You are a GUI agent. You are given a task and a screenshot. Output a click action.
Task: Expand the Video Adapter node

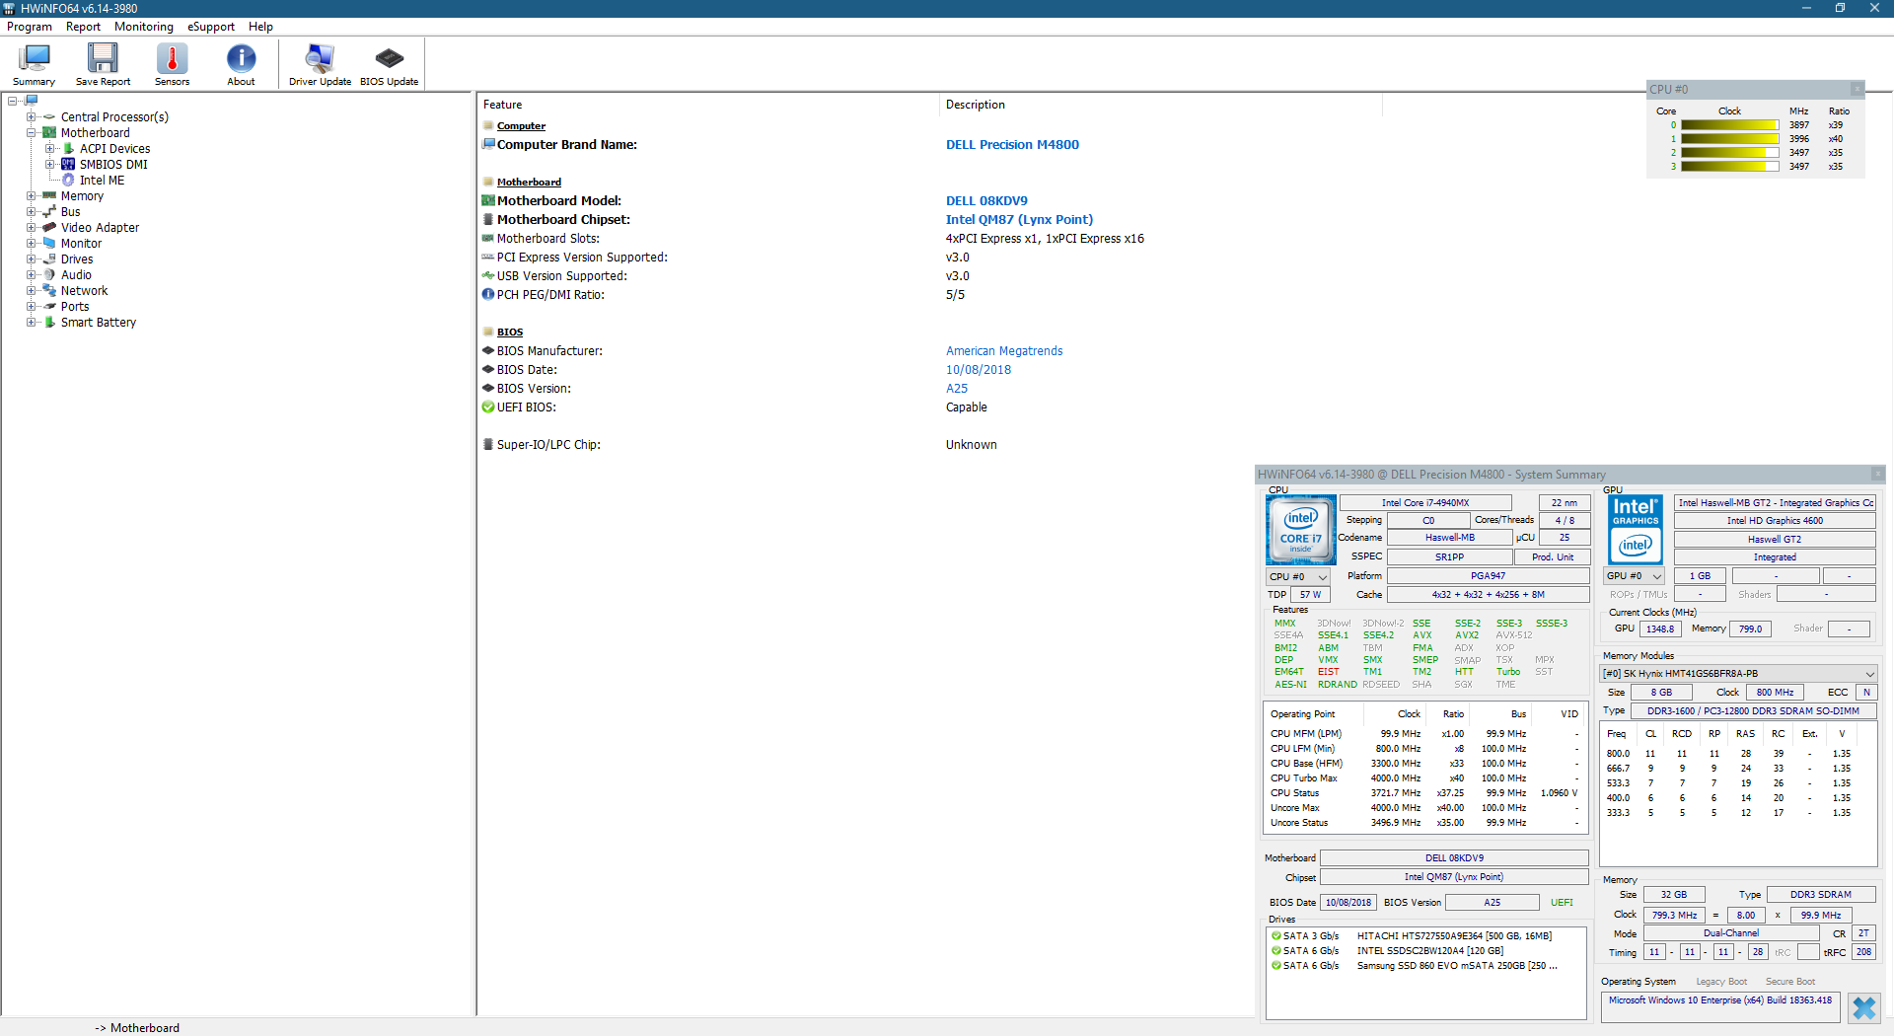[x=31, y=228]
